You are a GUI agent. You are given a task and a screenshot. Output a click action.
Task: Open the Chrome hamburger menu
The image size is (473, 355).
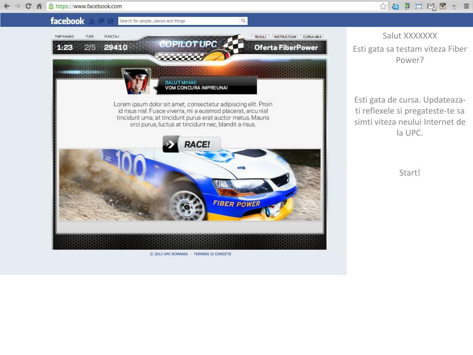point(466,6)
